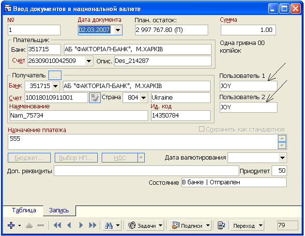The image size is (305, 236).
Task: Click the calculator refresh icon
Action: 221,225
